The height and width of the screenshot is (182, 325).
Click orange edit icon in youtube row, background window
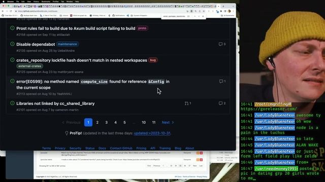click(198, 153)
